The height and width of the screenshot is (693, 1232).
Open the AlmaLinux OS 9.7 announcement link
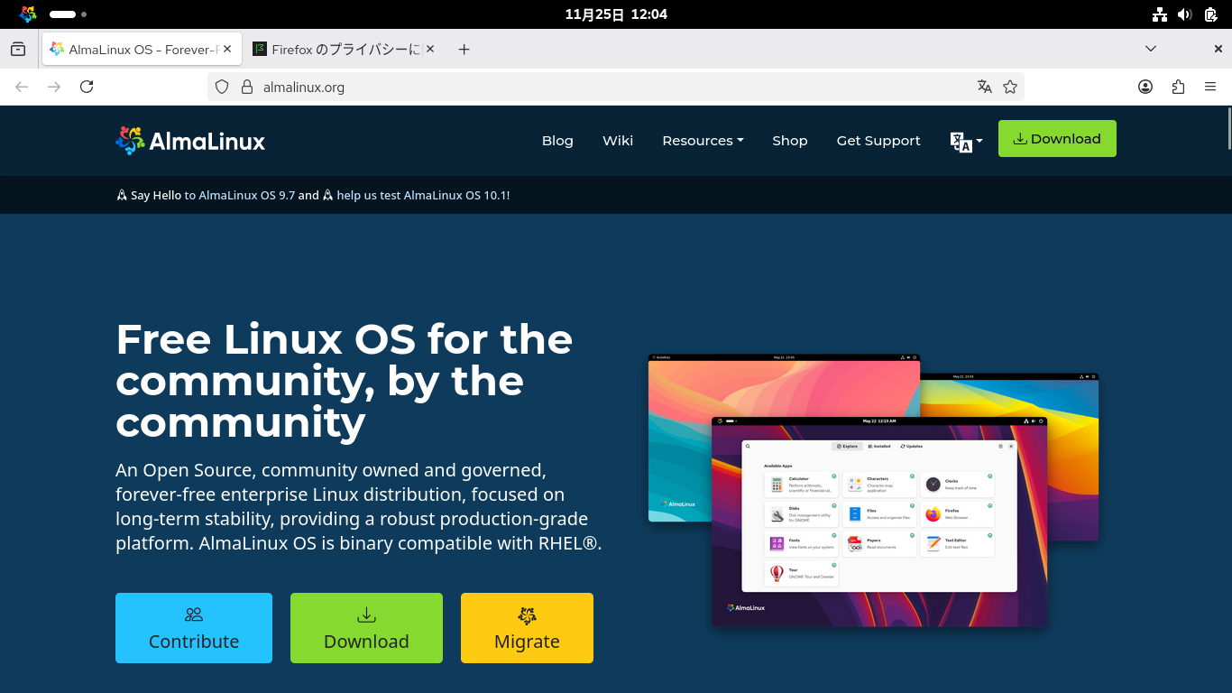tap(240, 195)
